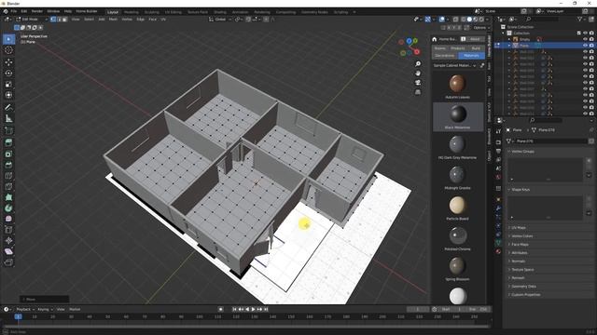Open the Materials tab in Home Builder
The height and width of the screenshot is (335, 597).
[x=471, y=56]
